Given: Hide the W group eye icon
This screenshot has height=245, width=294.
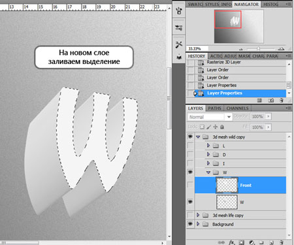Looking at the screenshot, I should pyautogui.click(x=190, y=172).
